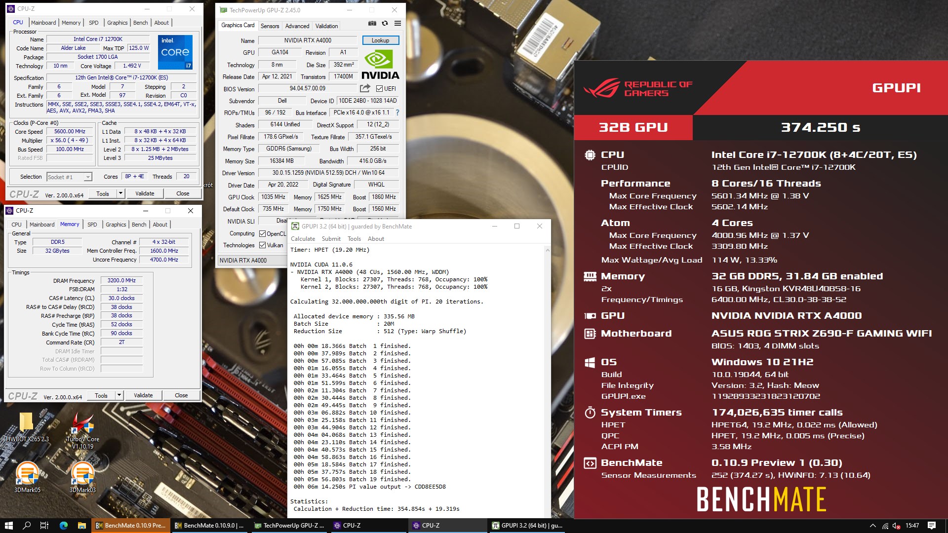Open Validation tab in GPU-Z

326,26
